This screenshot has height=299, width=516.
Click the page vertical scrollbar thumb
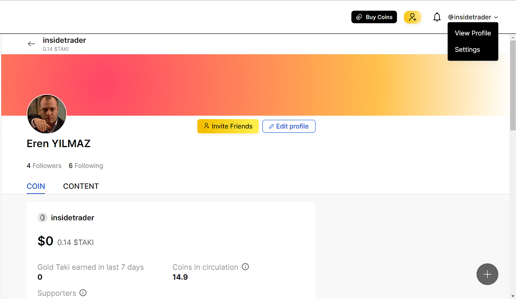(x=513, y=86)
